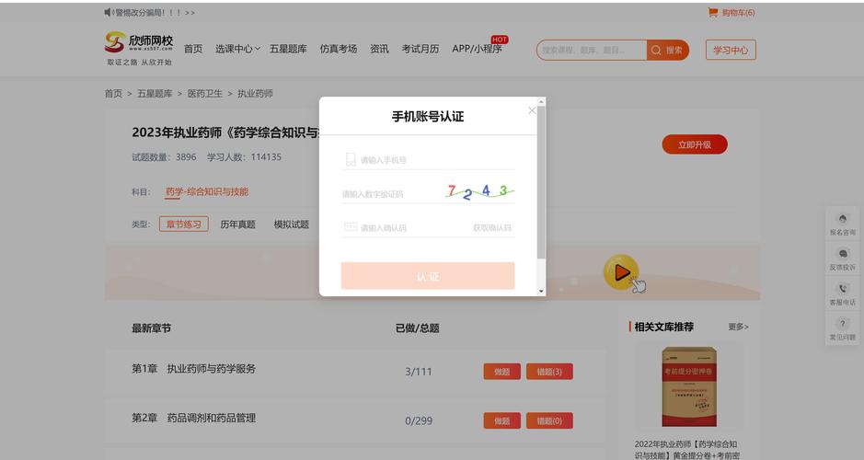Click the 立即升级 button
Image resolution: width=864 pixels, height=460 pixels.
click(695, 144)
